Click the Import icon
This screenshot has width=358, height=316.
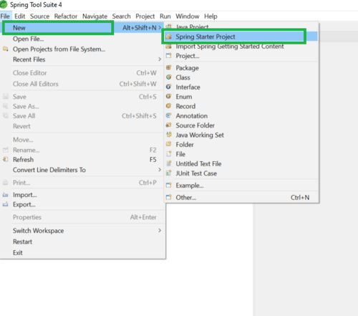pos(6,195)
